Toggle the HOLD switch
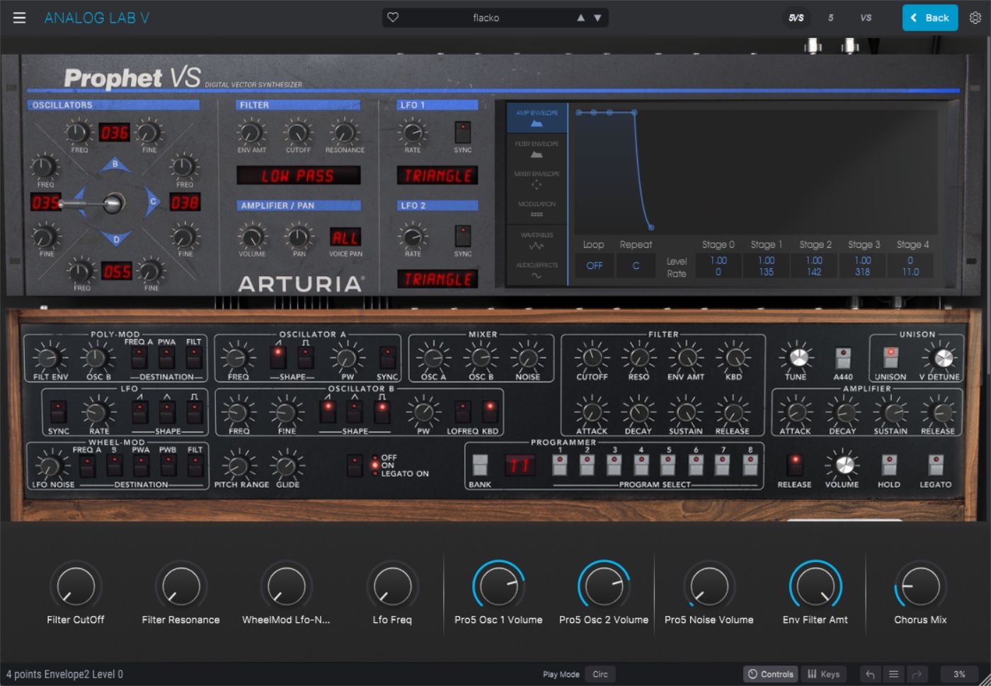The width and height of the screenshot is (991, 686). [889, 465]
